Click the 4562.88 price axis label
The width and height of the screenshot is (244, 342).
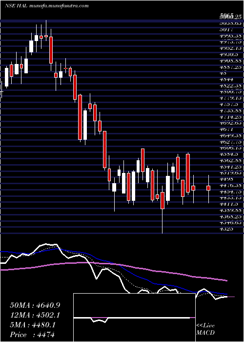click(x=231, y=161)
